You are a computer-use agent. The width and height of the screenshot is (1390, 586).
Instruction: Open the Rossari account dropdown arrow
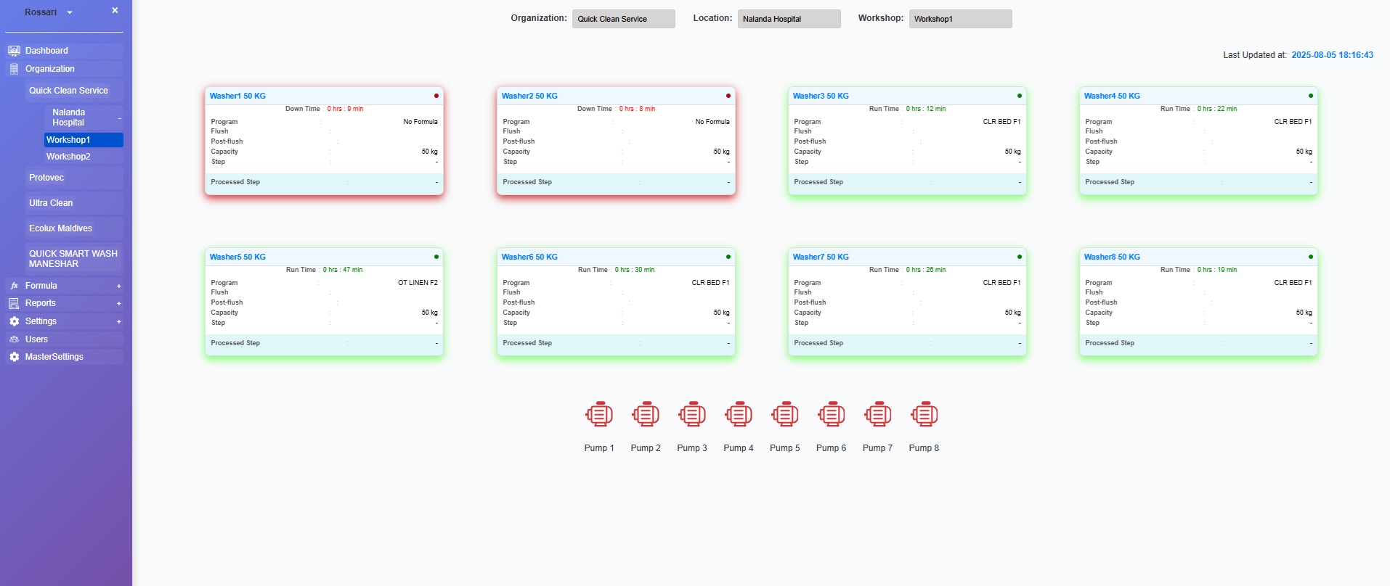coord(70,13)
